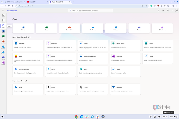
Task: Open PowerPoint from the left sidebar
Action: [3, 42]
